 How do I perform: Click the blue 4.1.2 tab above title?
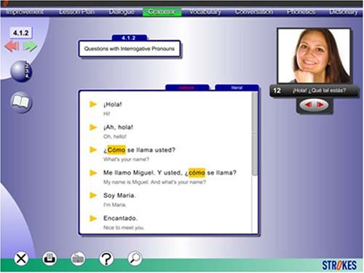point(129,38)
